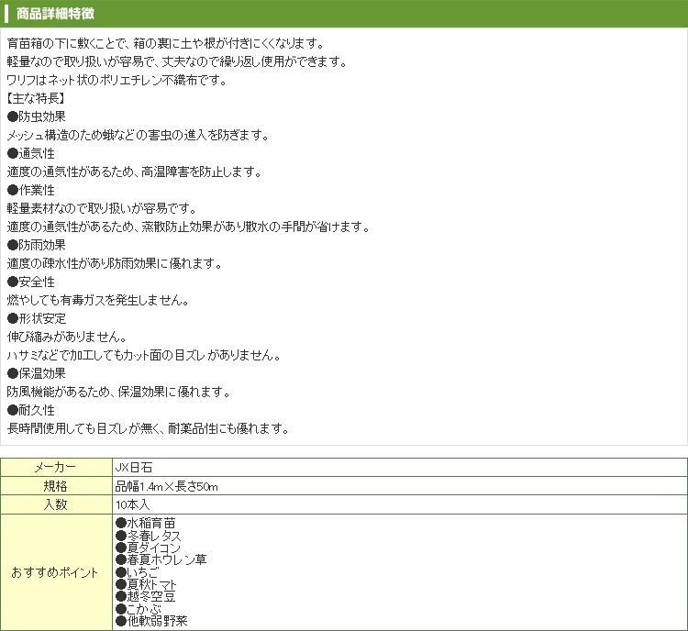The height and width of the screenshot is (631, 688).
Task: Click the 【主な特長】 heading
Action: pyautogui.click(x=35, y=99)
